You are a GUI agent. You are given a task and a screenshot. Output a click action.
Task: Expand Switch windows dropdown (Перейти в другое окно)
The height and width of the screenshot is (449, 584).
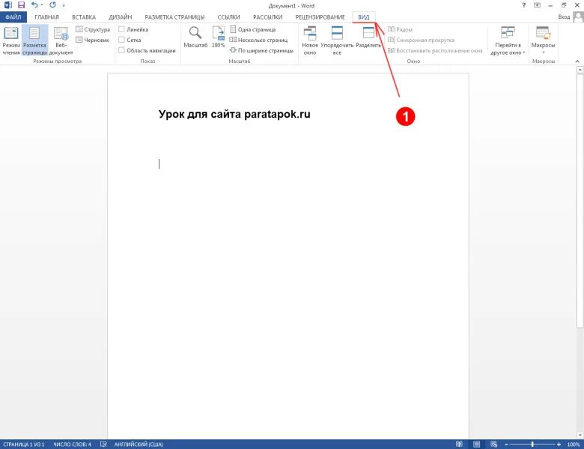pyautogui.click(x=508, y=40)
